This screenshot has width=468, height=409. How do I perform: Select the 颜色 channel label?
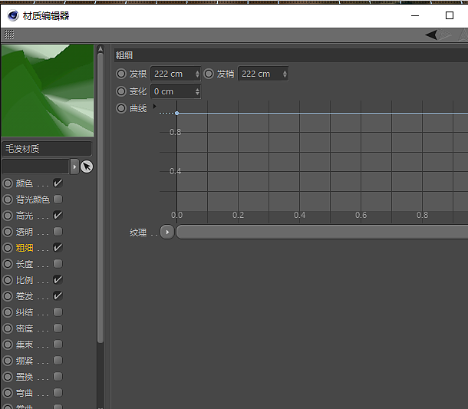(x=25, y=183)
